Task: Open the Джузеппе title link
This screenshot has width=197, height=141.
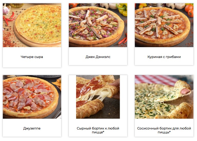Action: point(32,128)
